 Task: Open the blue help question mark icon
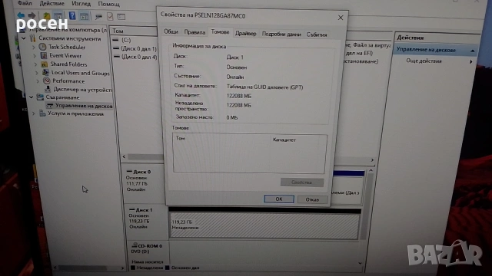pos(72,15)
